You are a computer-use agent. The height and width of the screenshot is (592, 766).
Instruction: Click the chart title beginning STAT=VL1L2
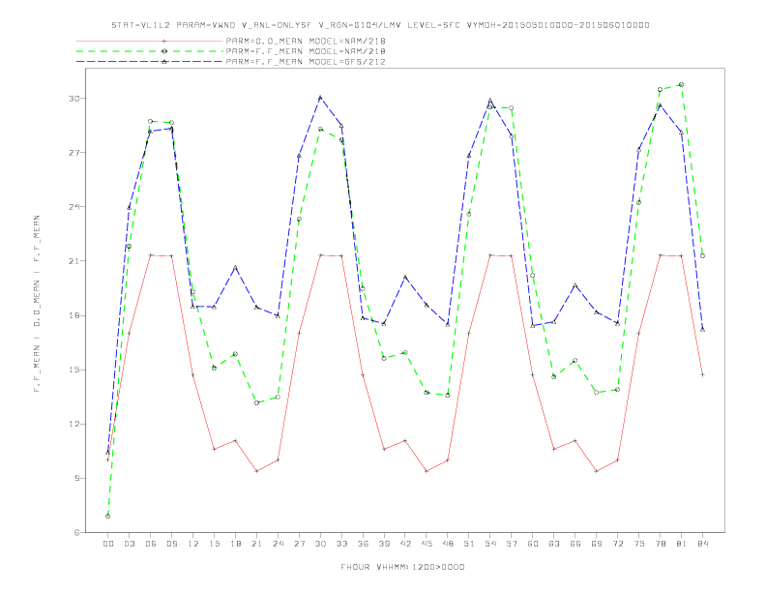(x=380, y=25)
